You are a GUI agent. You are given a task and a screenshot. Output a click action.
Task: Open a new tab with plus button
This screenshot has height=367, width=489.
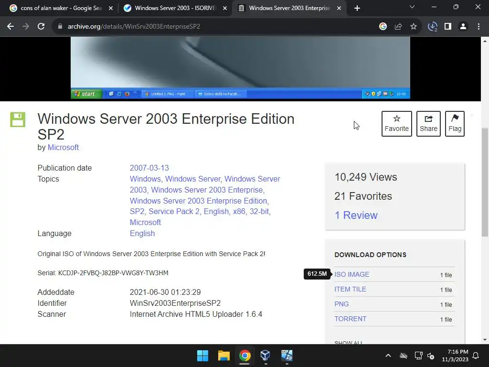tap(357, 8)
